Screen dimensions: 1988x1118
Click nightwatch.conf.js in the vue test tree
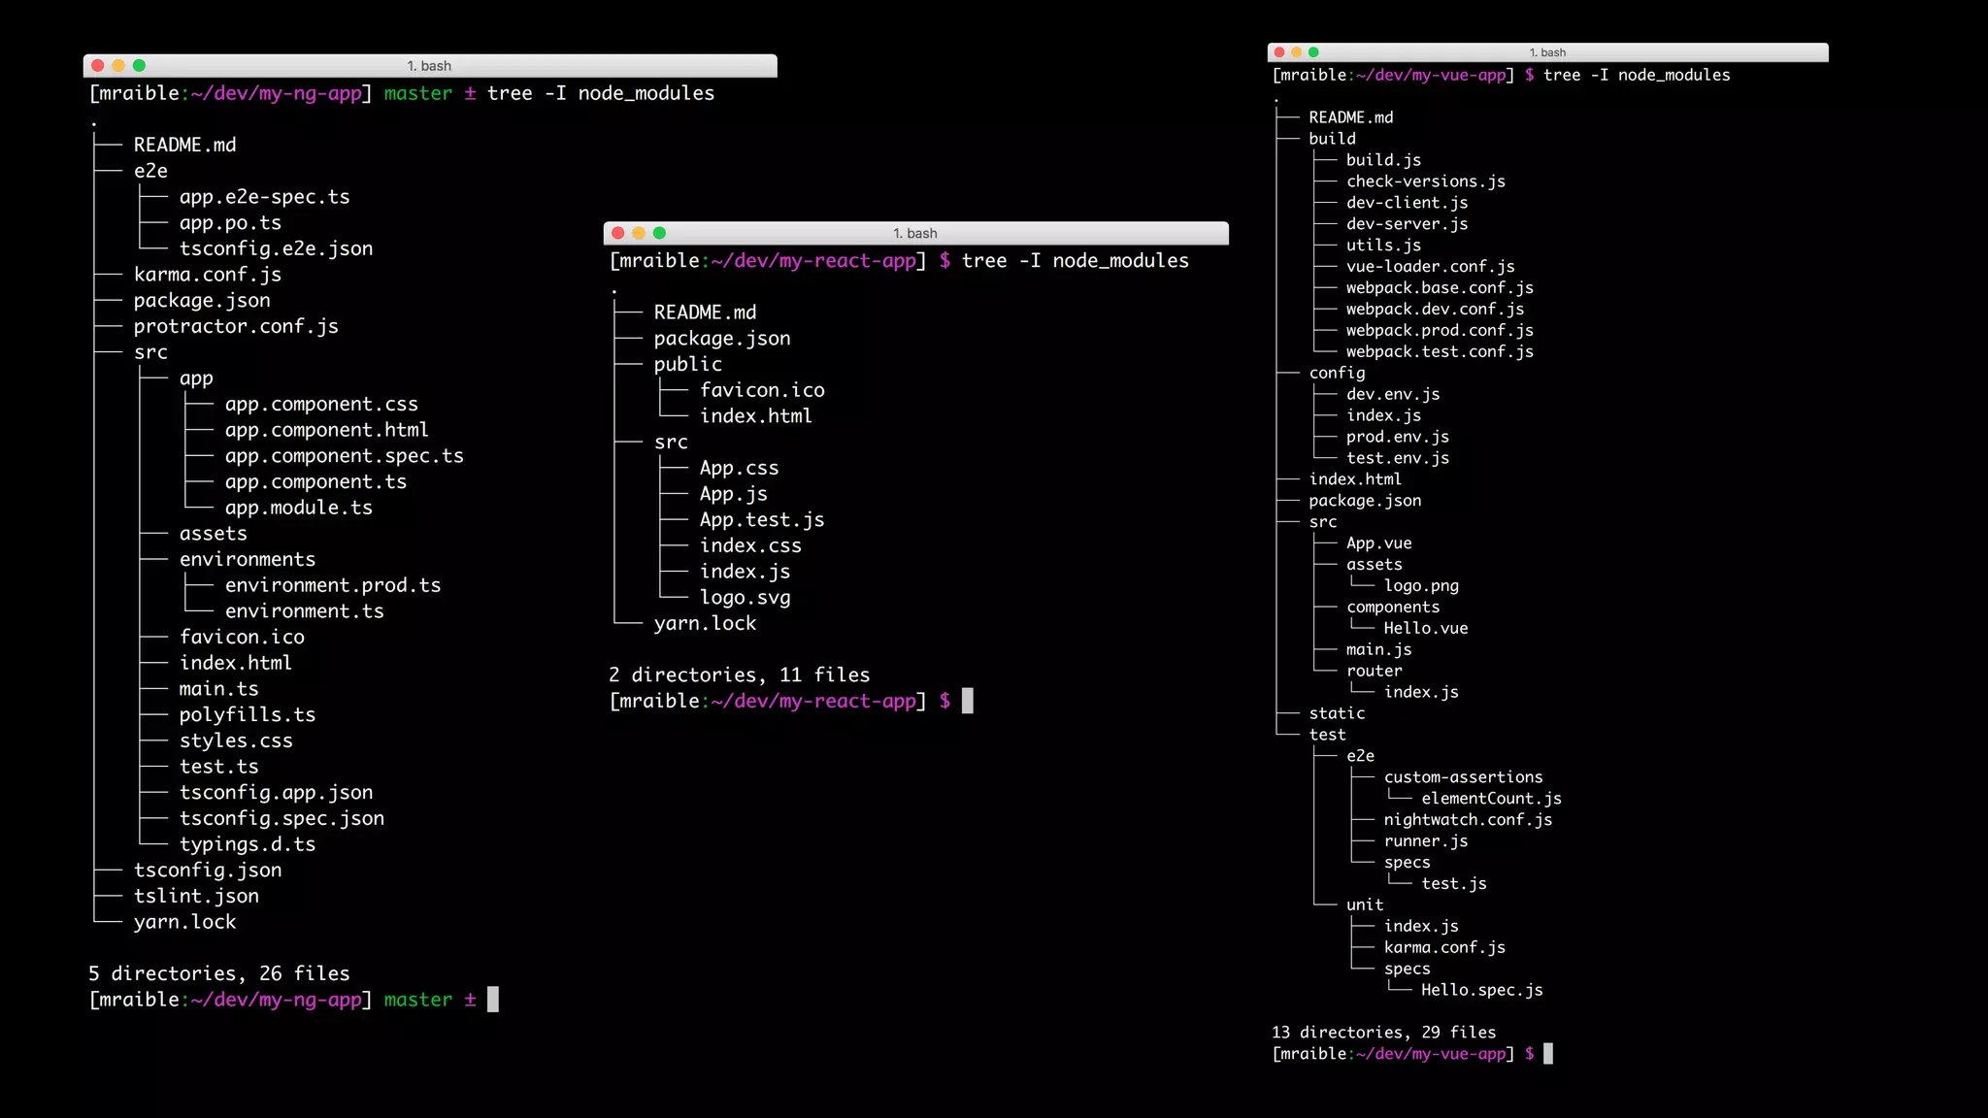pos(1467,820)
